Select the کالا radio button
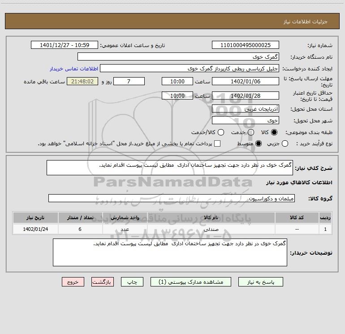The width and height of the screenshot is (345, 334). 274,132
